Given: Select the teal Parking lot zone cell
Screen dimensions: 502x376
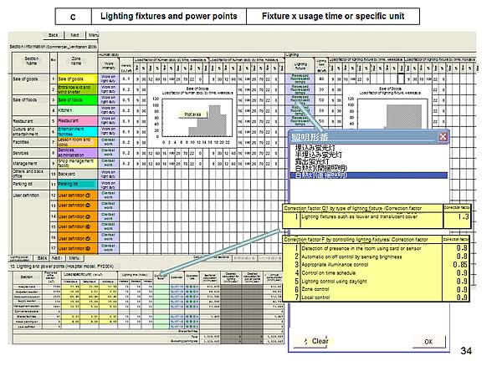Looking at the screenshot, I should pyautogui.click(x=77, y=185).
